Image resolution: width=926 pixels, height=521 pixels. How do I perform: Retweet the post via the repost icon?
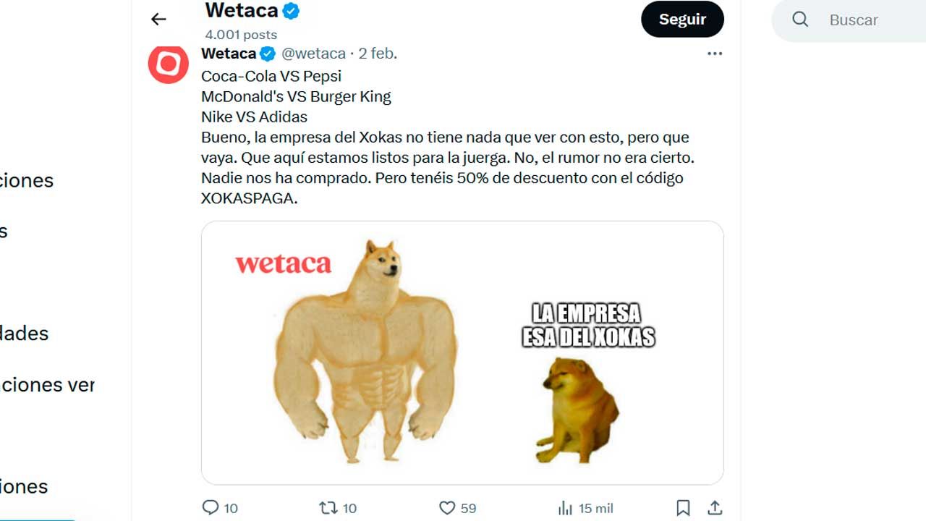[x=328, y=508]
